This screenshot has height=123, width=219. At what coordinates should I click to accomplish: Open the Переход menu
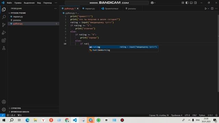coord(47,3)
